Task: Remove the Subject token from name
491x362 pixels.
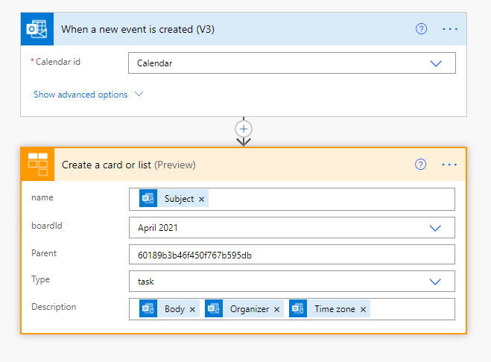Action: pyautogui.click(x=202, y=199)
